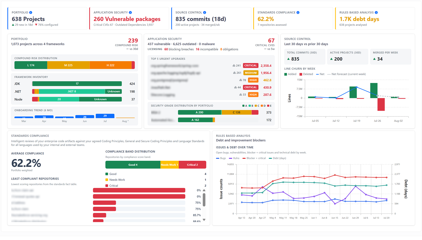Click the up-arrow icon next to 200 active projects
The width and height of the screenshot is (422, 240).
[331, 59]
